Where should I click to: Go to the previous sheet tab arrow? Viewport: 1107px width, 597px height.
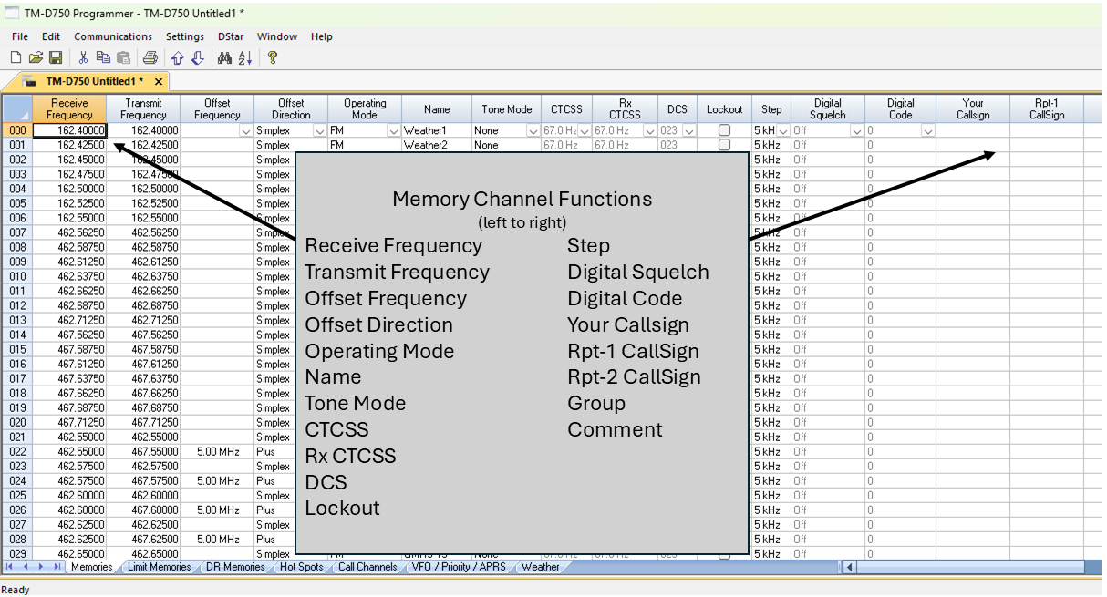point(26,567)
